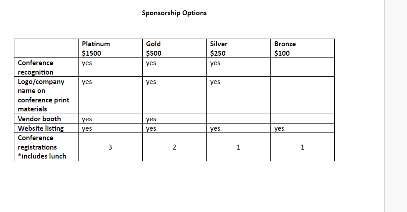Click the Website listing row label
Image resolution: width=407 pixels, height=212 pixels.
coord(46,128)
